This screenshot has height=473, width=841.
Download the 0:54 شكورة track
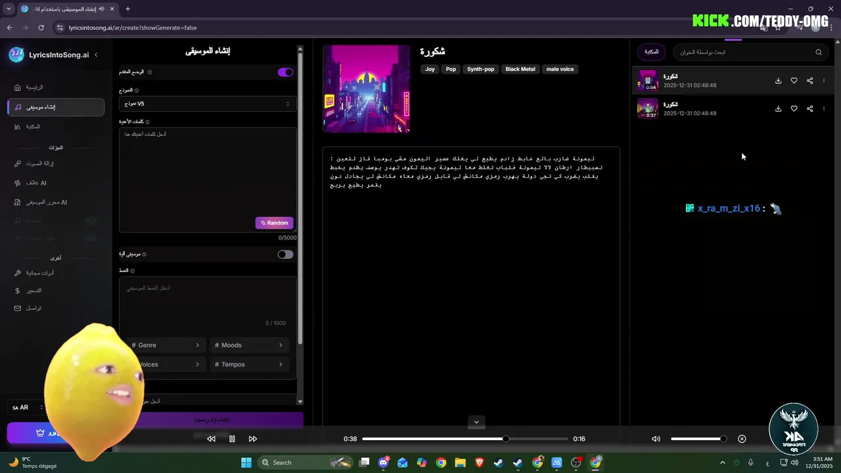point(778,81)
